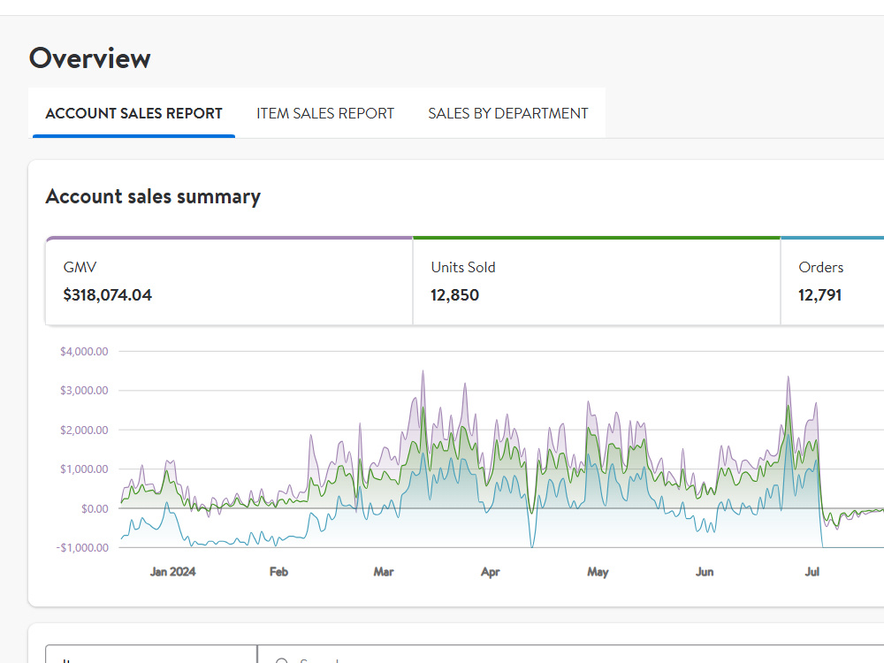Click the Jul label on chart axis

(812, 572)
